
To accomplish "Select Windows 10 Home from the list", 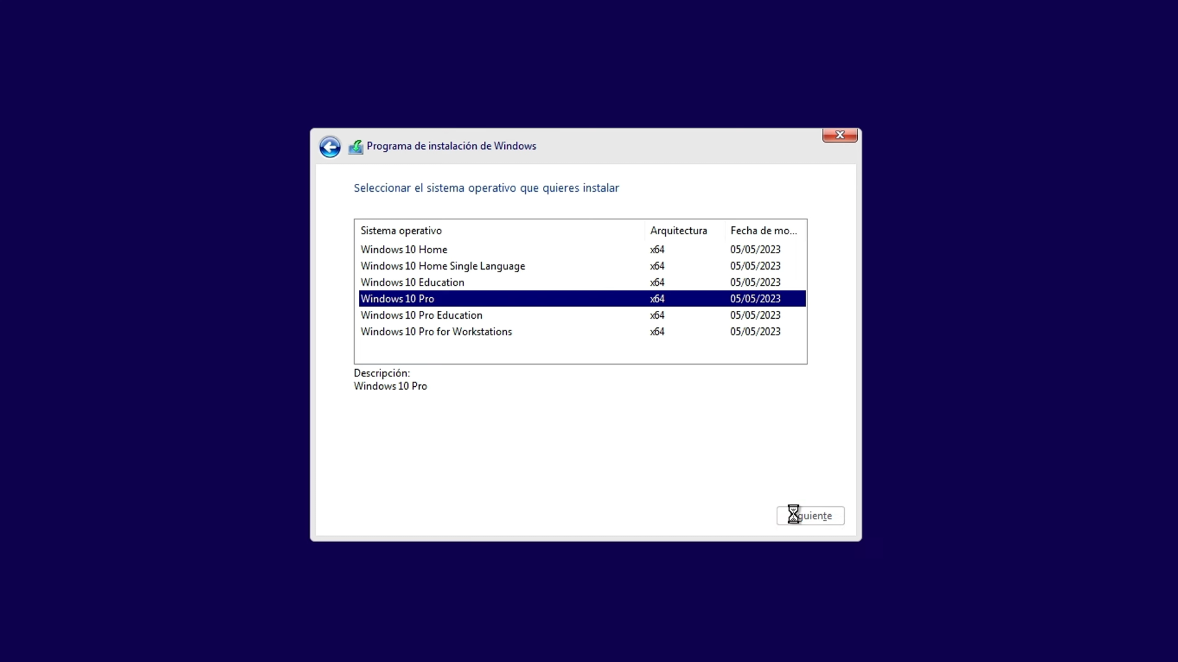I will (403, 249).
